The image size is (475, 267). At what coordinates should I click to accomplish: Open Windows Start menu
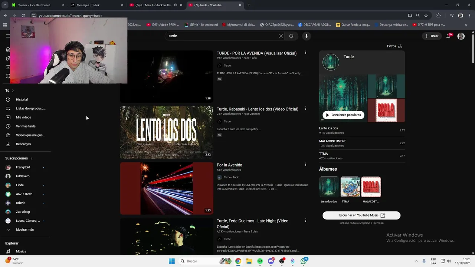[x=172, y=261]
